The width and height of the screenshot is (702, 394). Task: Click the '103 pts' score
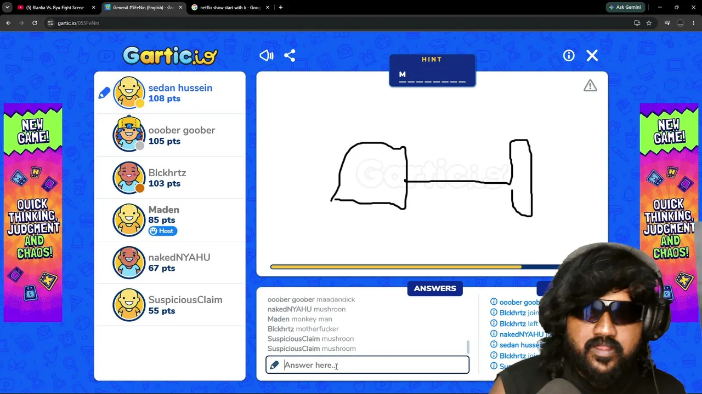(x=164, y=183)
